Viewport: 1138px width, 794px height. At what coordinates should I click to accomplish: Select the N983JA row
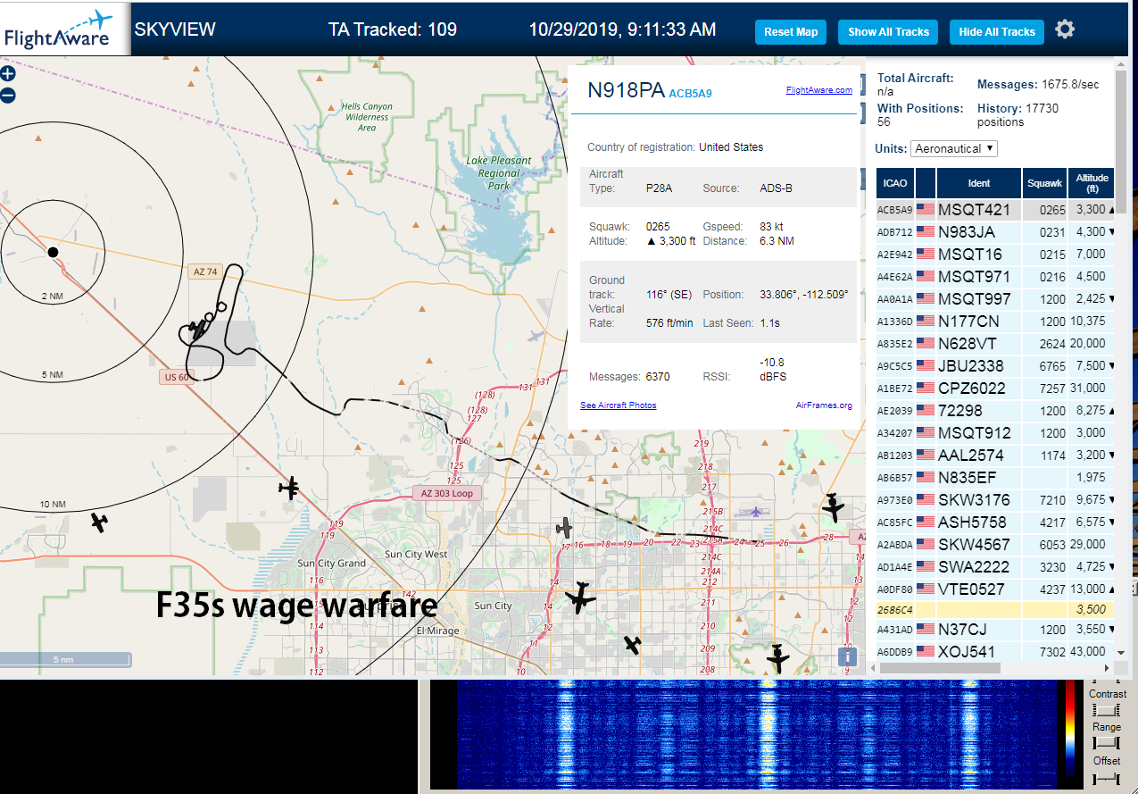995,232
